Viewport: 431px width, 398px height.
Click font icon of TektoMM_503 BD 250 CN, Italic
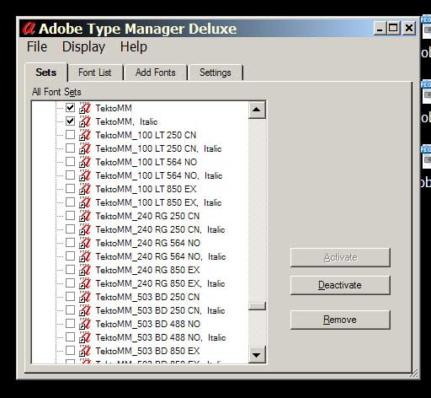tap(85, 310)
